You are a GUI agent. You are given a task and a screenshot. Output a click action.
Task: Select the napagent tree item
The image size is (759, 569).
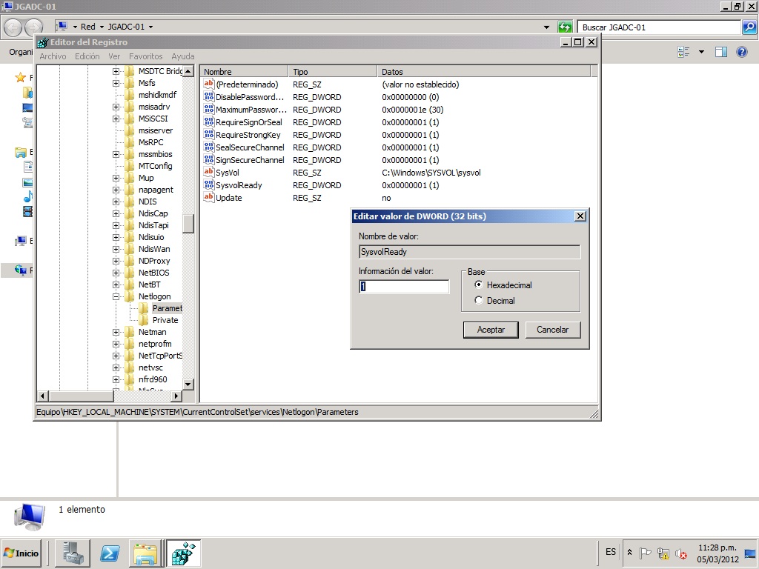(x=156, y=190)
